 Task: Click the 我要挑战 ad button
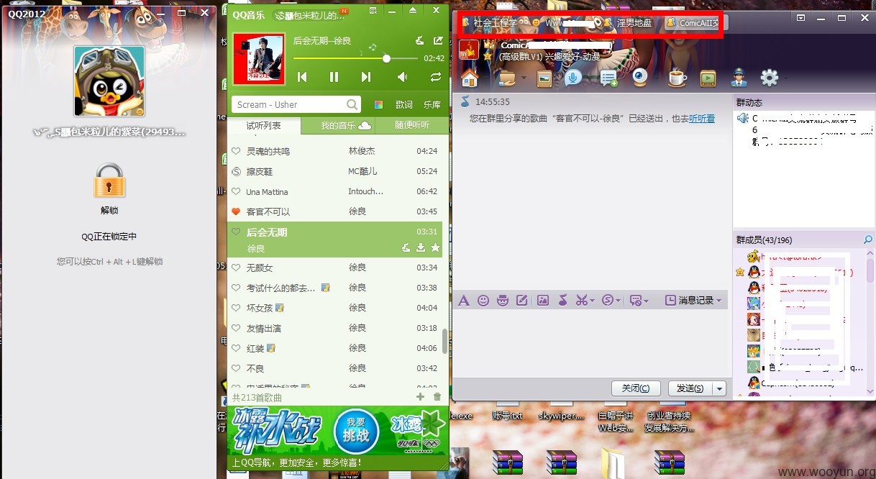point(356,430)
